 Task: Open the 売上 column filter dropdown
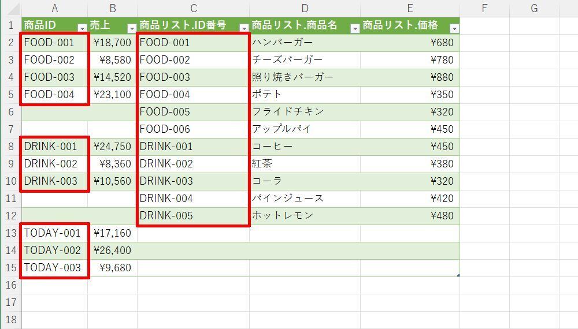click(x=132, y=28)
